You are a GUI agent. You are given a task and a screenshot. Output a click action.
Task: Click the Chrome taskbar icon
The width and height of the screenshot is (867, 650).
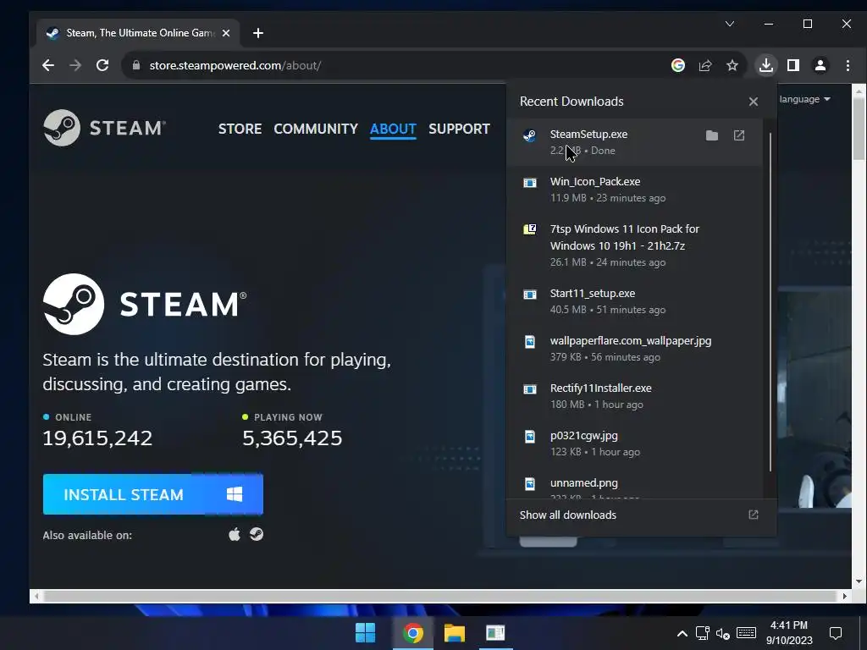[x=412, y=633]
